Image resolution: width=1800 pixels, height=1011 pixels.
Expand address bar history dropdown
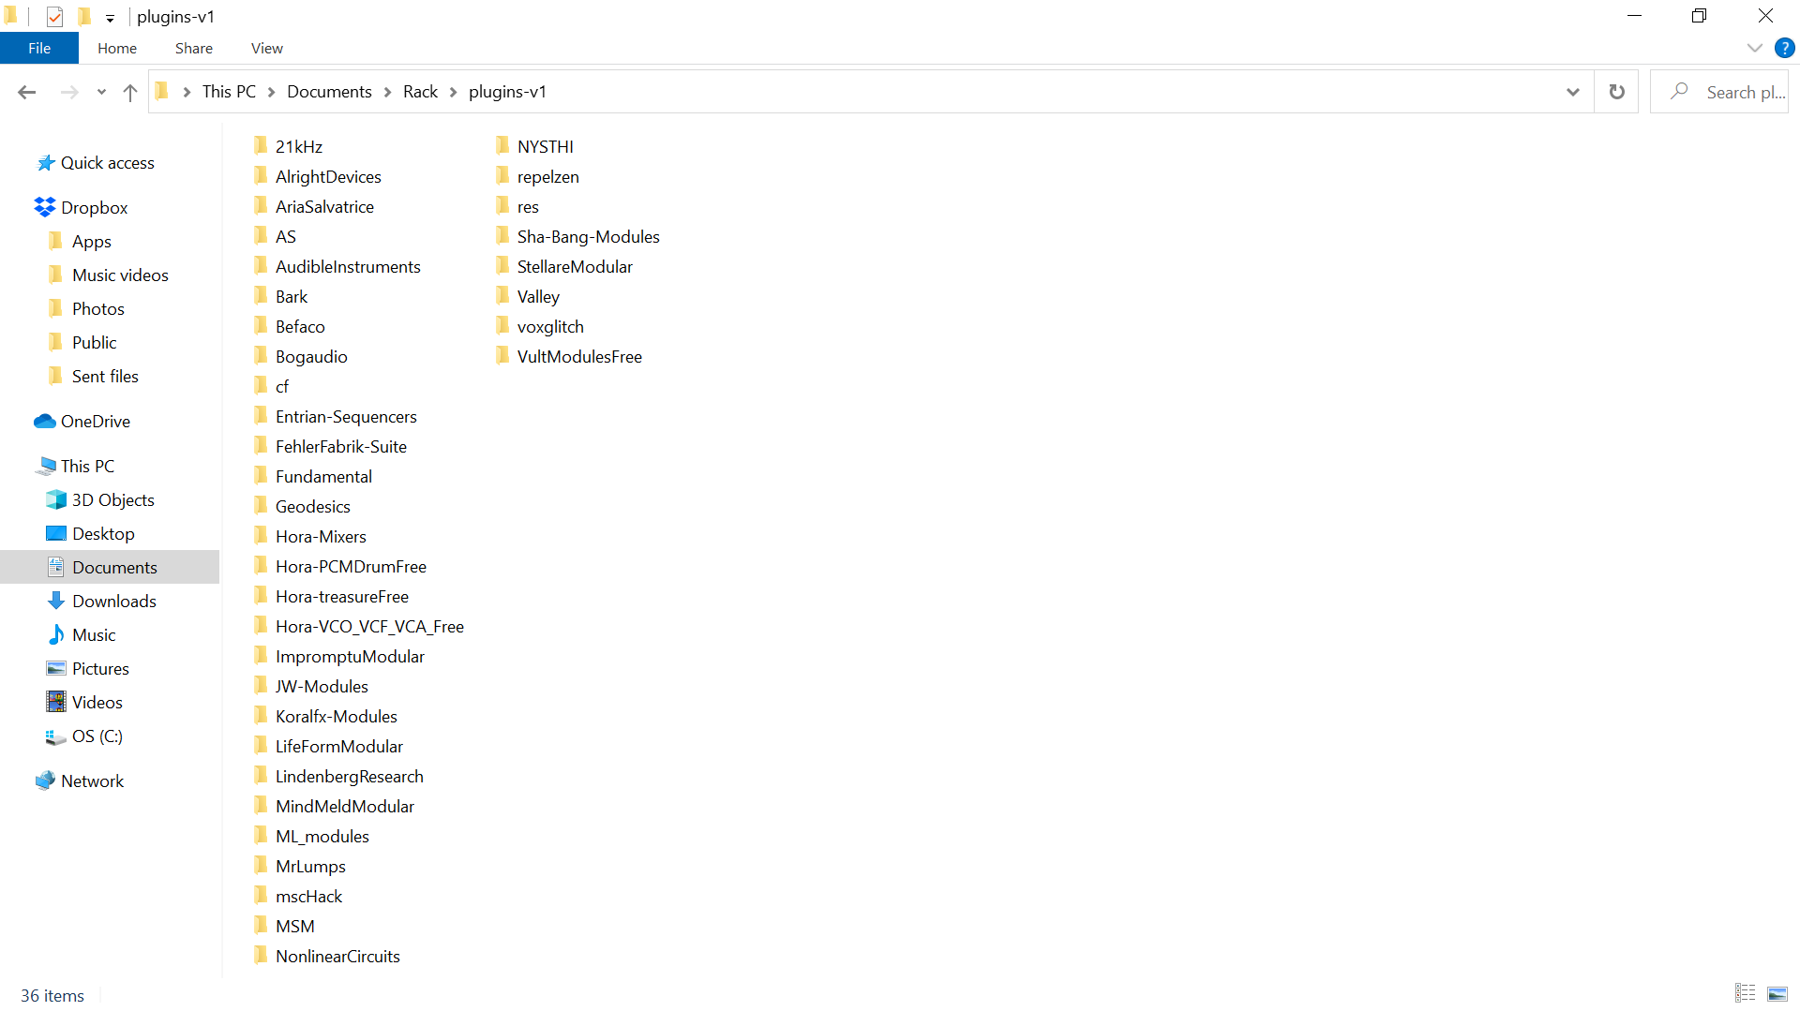tap(1573, 92)
